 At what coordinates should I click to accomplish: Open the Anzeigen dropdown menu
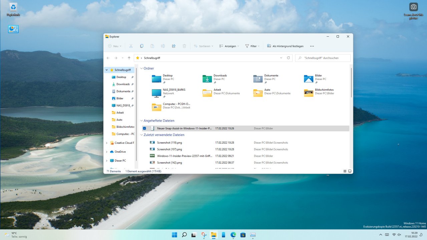pos(229,46)
